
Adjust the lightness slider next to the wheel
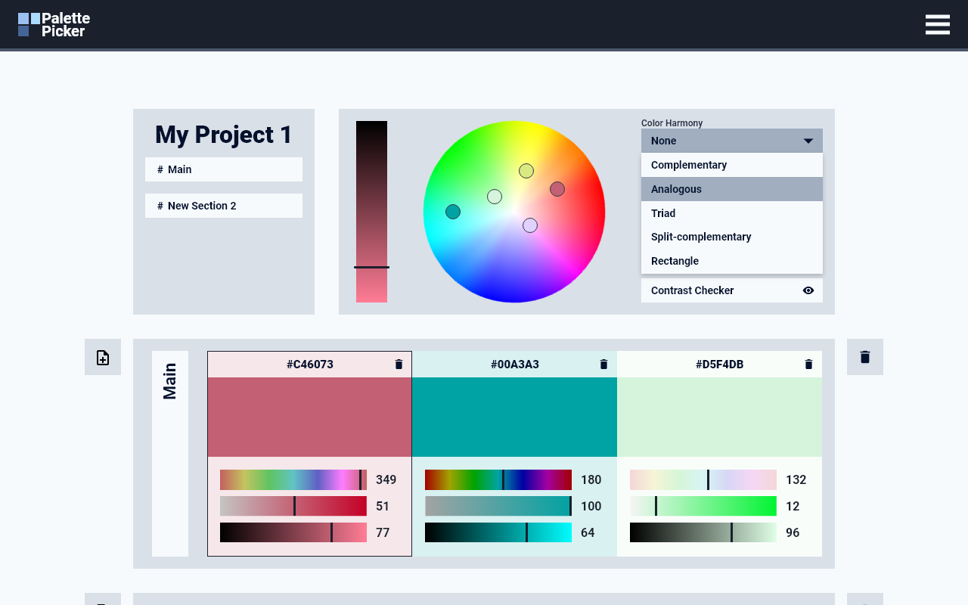click(371, 267)
